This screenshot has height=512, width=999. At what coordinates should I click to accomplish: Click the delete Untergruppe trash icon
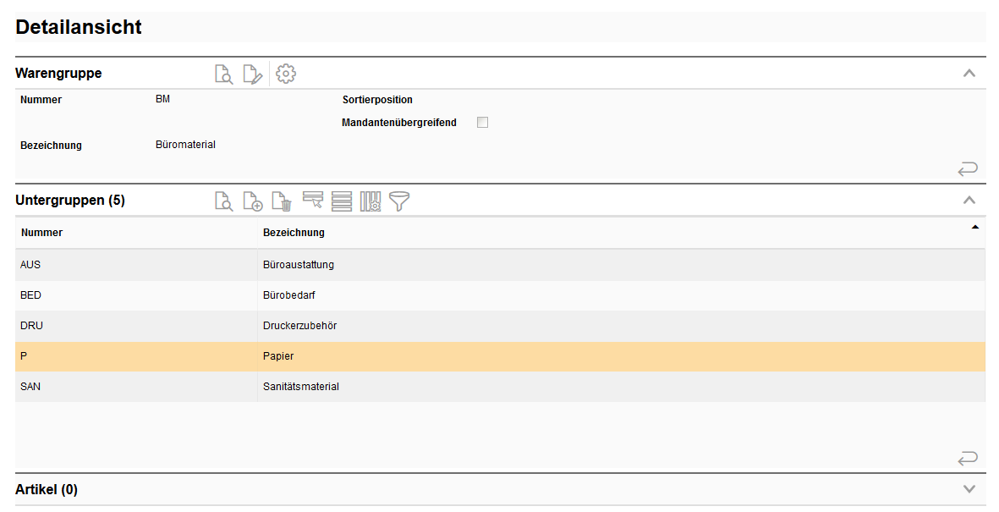tap(281, 201)
